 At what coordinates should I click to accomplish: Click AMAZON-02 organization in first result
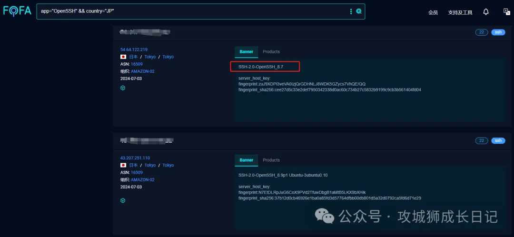143,71
